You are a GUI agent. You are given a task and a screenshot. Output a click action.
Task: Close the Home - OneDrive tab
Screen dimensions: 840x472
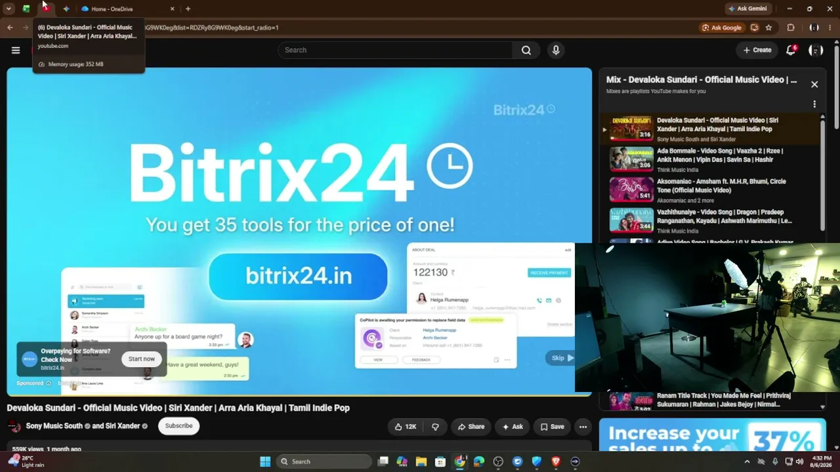(x=173, y=9)
